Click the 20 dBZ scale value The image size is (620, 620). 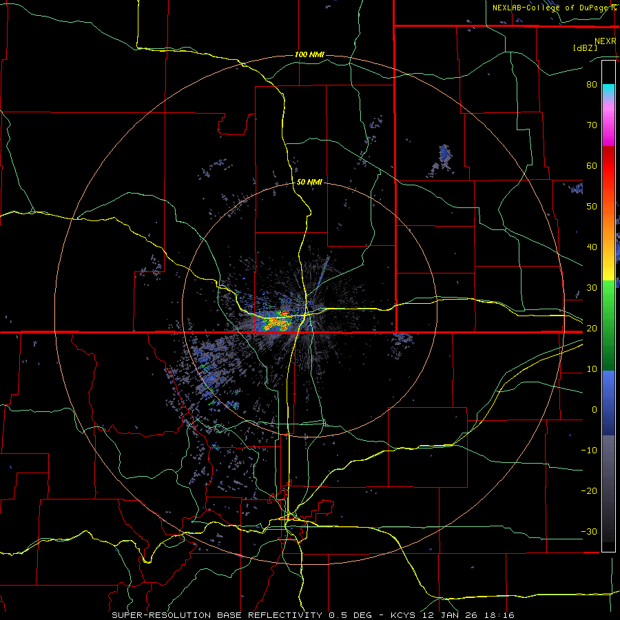tap(592, 329)
